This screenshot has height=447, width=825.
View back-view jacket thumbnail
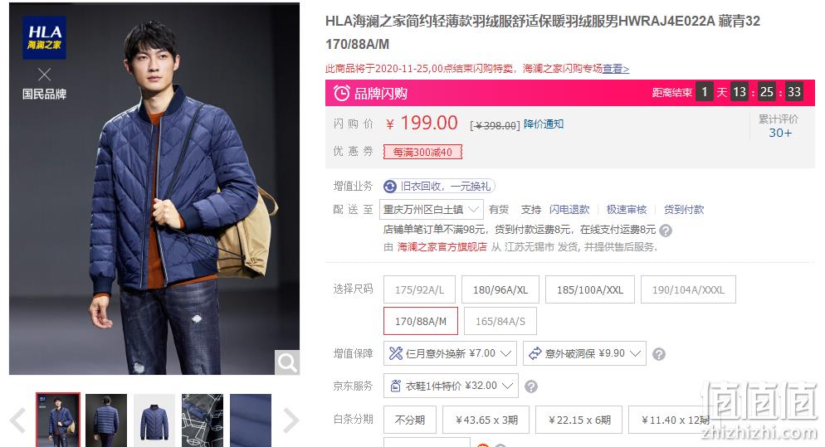coord(106,420)
